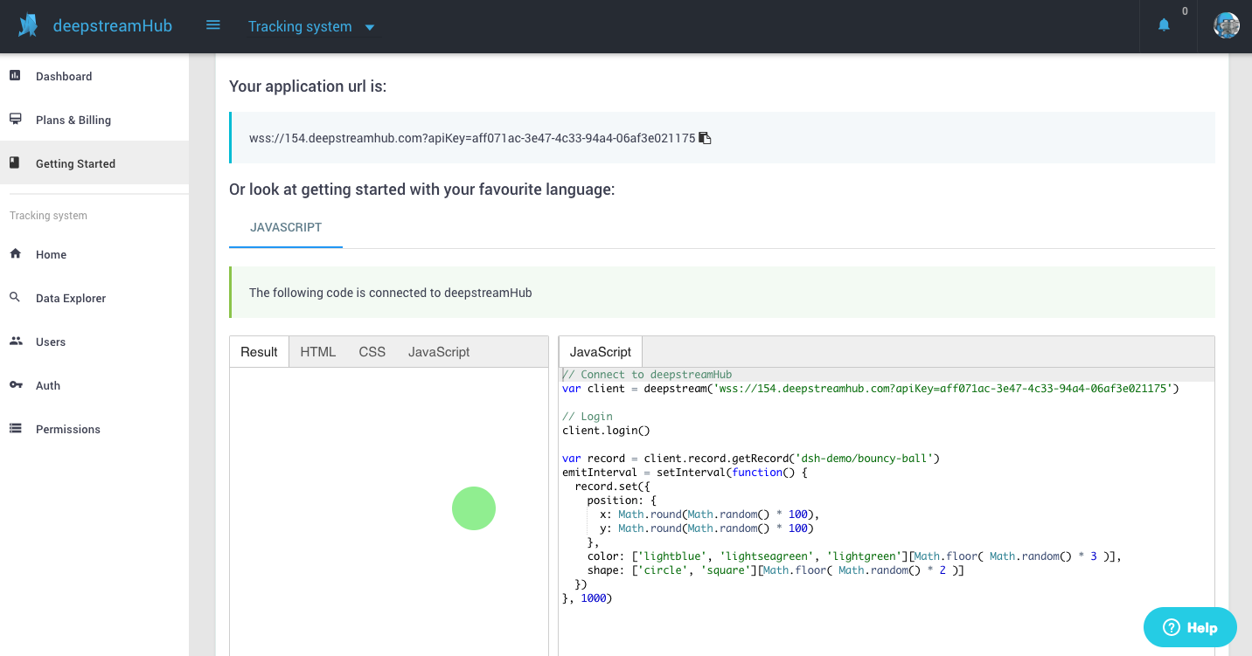
Task: Open the notifications bell
Action: (x=1164, y=26)
